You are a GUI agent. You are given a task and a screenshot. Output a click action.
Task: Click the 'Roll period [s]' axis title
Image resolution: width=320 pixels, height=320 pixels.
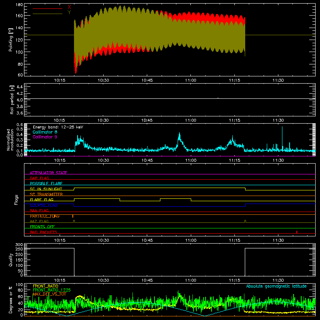click(x=12, y=100)
